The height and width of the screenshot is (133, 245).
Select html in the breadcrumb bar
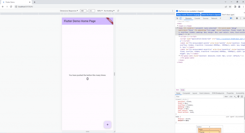(177, 90)
